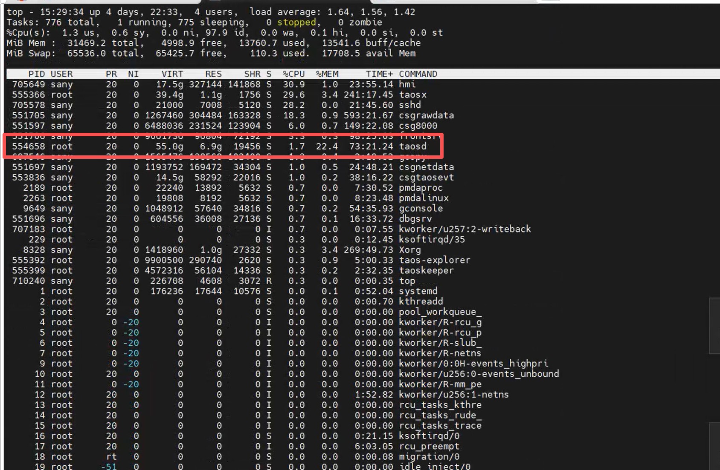Image resolution: width=720 pixels, height=470 pixels.
Task: Click the COMMAND column header
Action: point(418,74)
